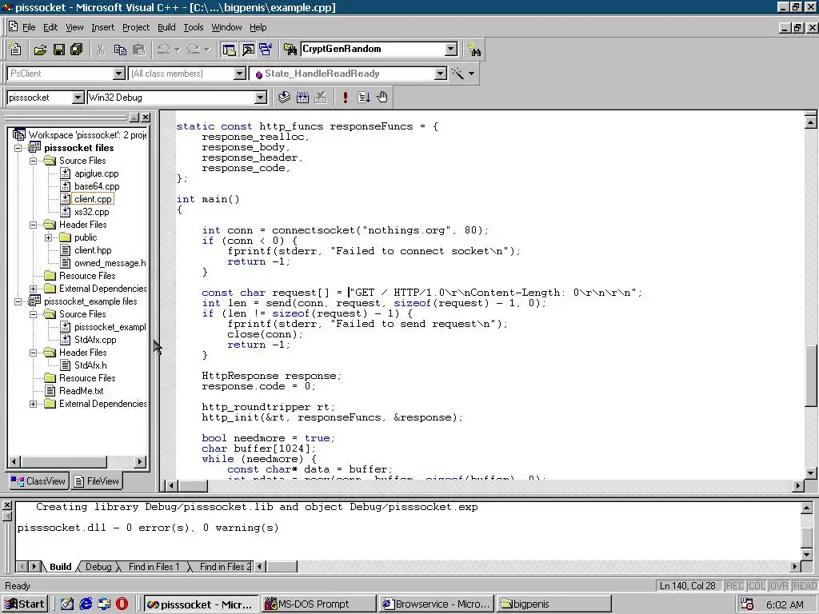
Task: Select owned_message.h in the file tree
Action: click(110, 263)
